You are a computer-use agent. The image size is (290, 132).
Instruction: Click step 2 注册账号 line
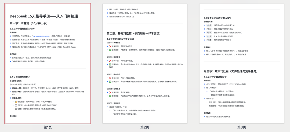(x=42, y=40)
